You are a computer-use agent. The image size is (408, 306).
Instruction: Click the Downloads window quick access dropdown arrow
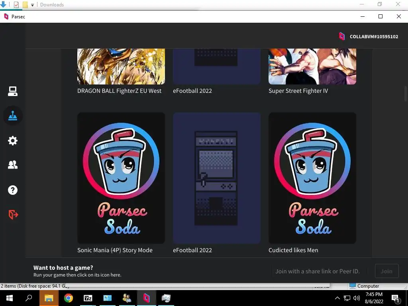tap(32, 5)
